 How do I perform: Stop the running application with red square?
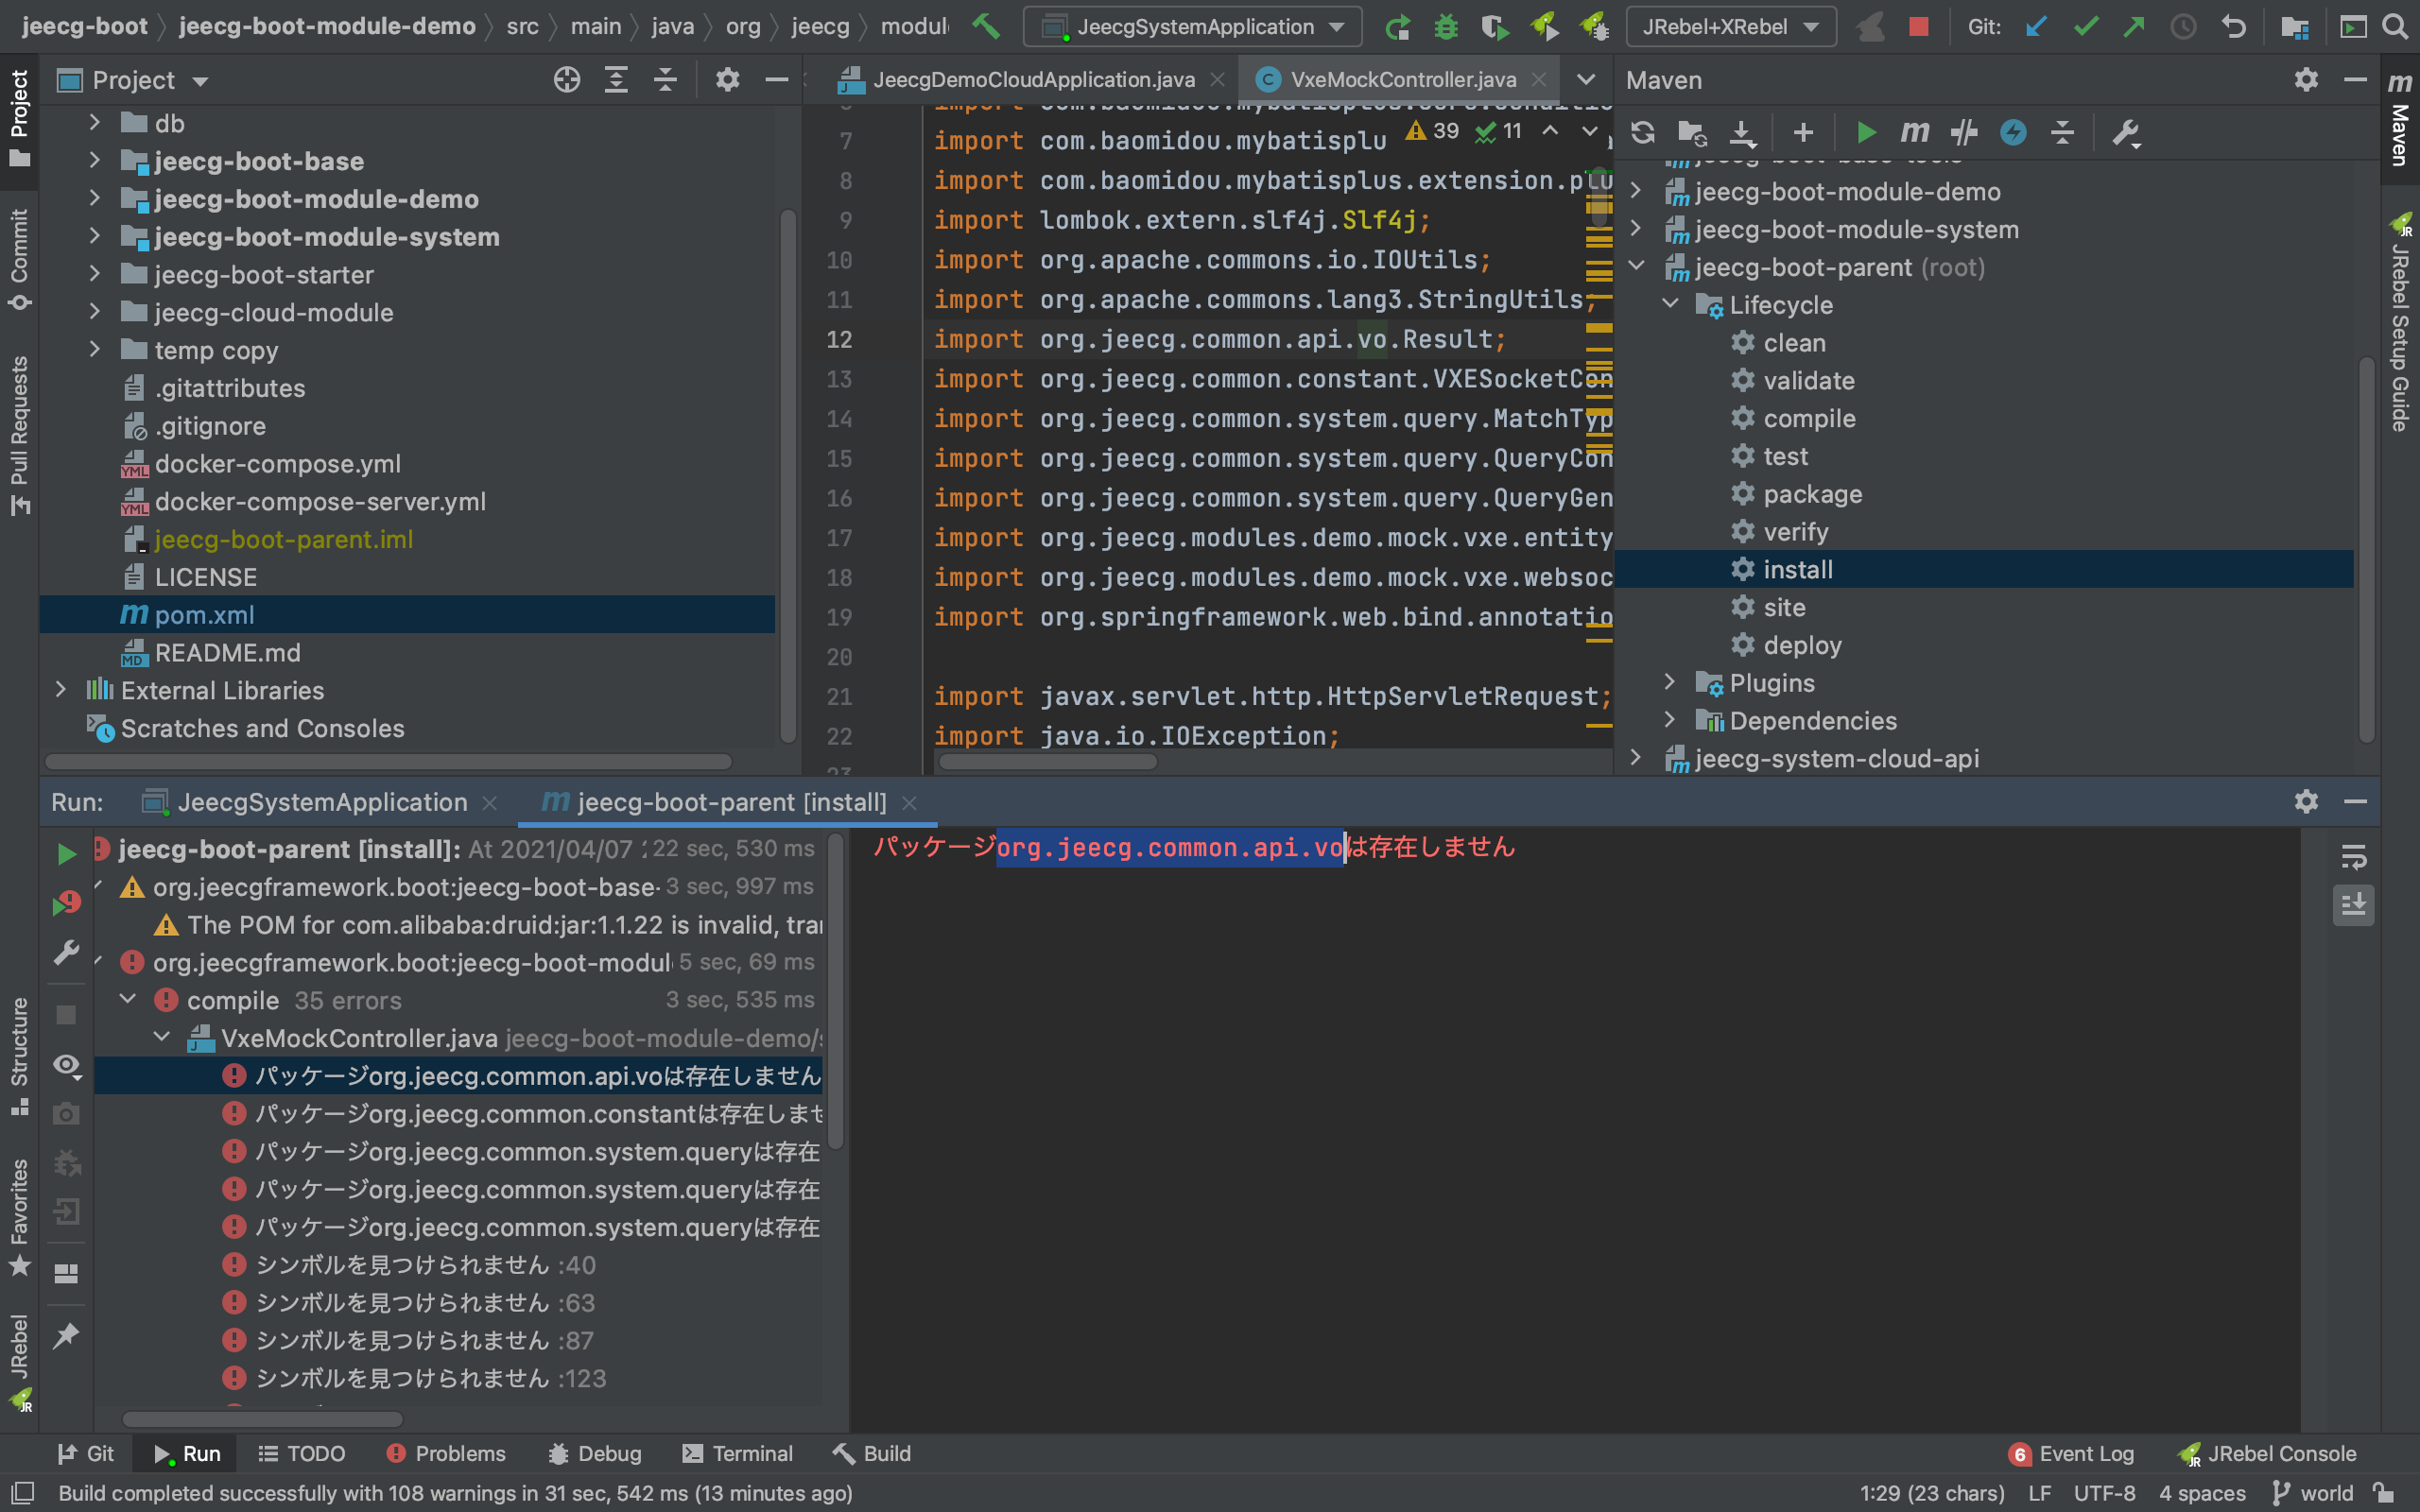click(x=1918, y=26)
